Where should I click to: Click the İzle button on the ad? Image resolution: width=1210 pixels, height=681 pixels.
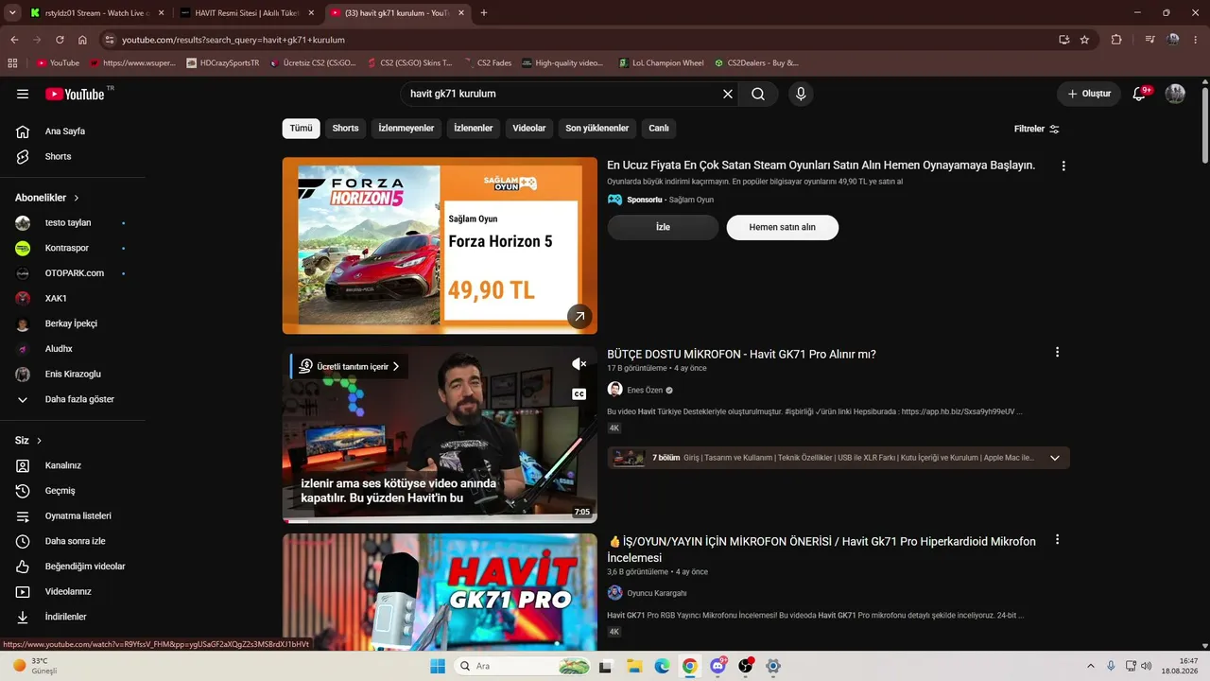pos(663,227)
